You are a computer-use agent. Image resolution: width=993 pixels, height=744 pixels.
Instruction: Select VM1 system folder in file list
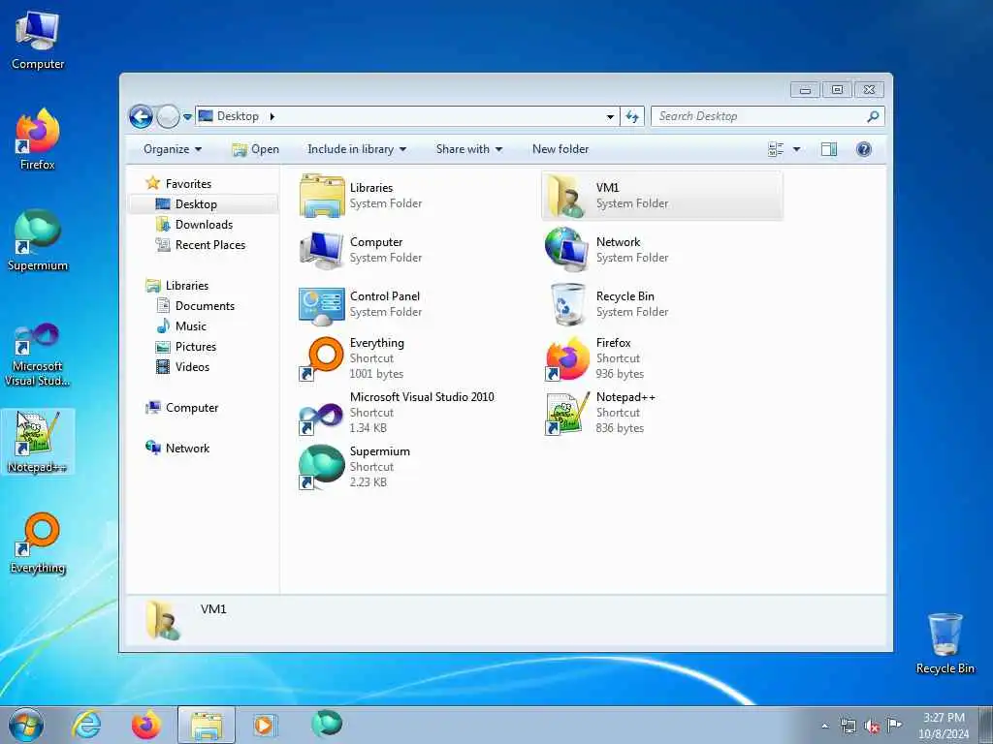tap(661, 196)
